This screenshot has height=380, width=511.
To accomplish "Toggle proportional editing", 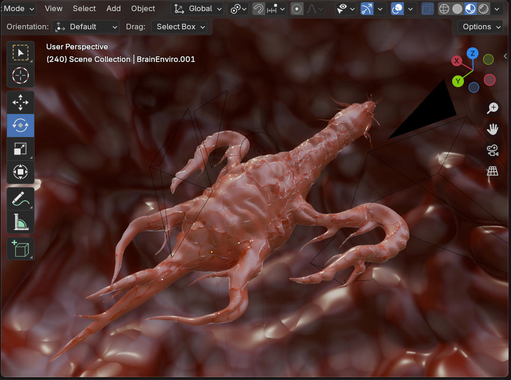I will coord(296,9).
